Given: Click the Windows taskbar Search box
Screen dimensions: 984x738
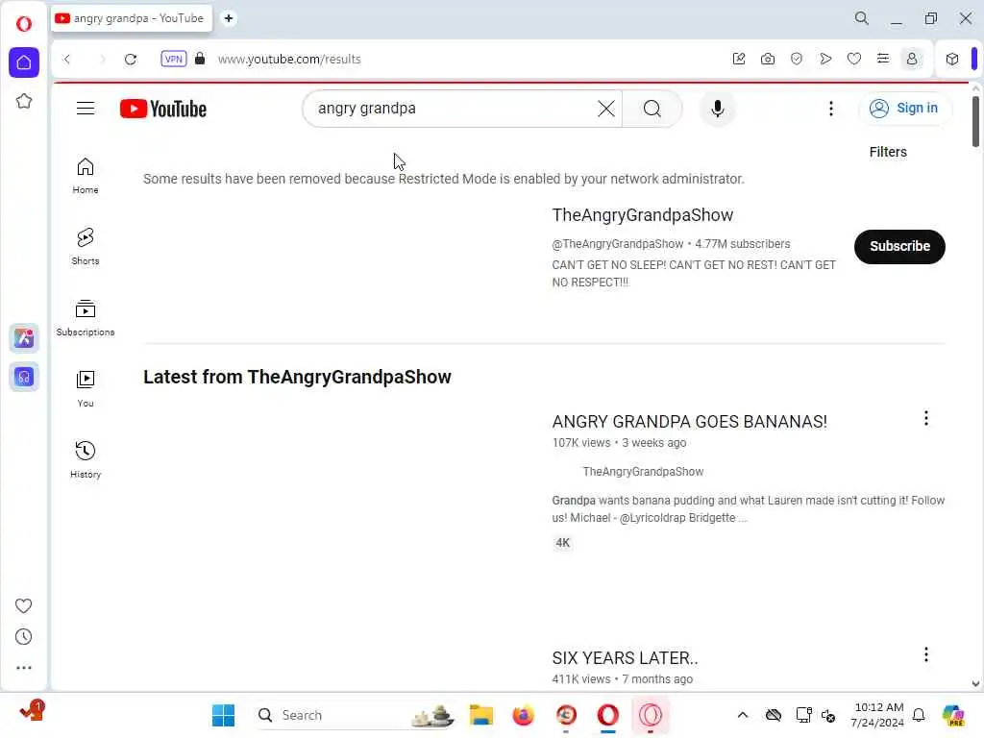Looking at the screenshot, I should click(x=355, y=715).
